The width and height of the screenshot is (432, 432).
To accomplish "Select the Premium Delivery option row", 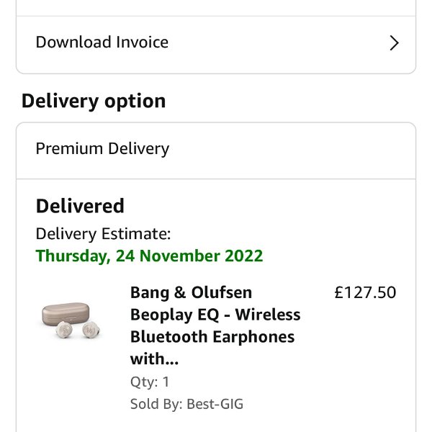I will coord(102,149).
